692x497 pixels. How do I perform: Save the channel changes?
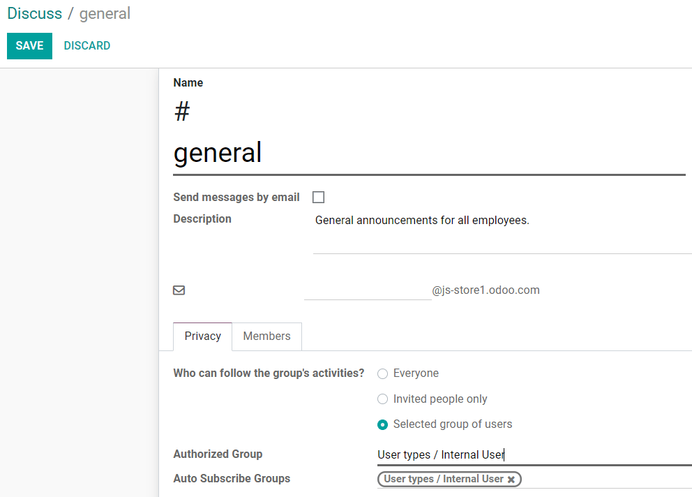tap(29, 46)
